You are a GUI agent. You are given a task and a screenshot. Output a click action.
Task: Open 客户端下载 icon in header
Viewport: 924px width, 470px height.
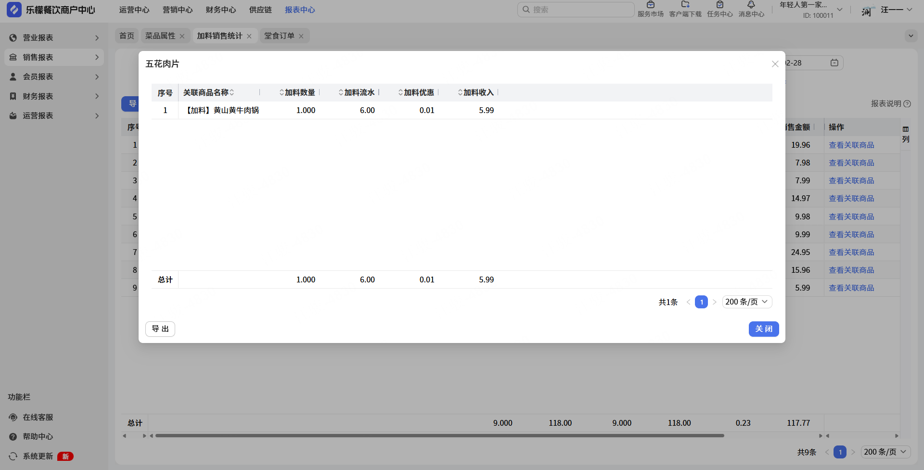coord(685,5)
